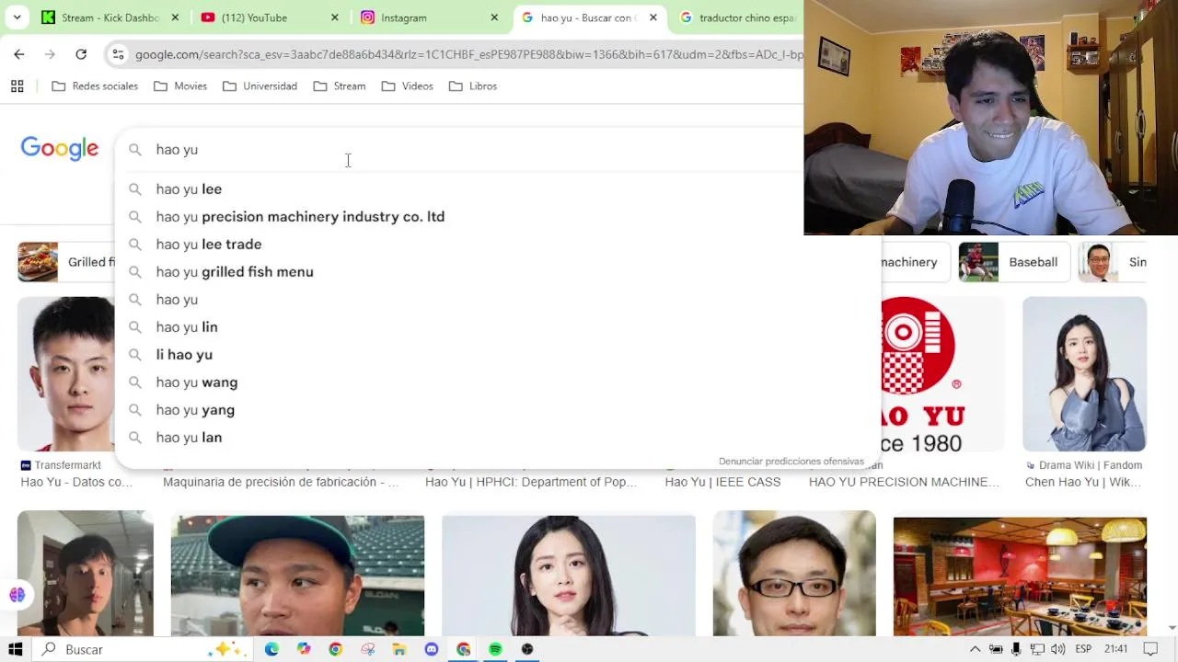
Task: Select suggestion hao yu lin
Action: pyautogui.click(x=498, y=327)
